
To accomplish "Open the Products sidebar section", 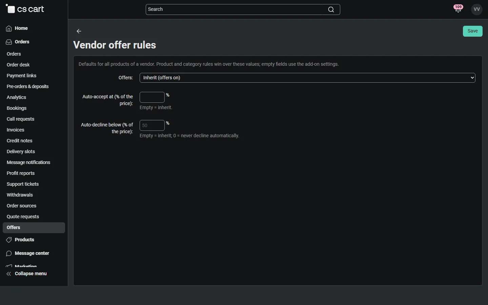I will click(x=24, y=240).
